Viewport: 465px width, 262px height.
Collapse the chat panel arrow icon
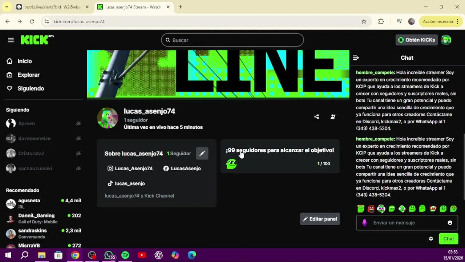pos(356,58)
